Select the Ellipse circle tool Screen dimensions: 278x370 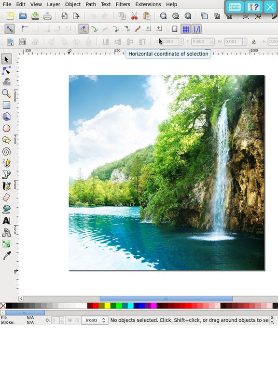pos(6,128)
